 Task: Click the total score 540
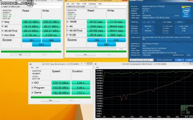pyautogui.click(x=106, y=44)
